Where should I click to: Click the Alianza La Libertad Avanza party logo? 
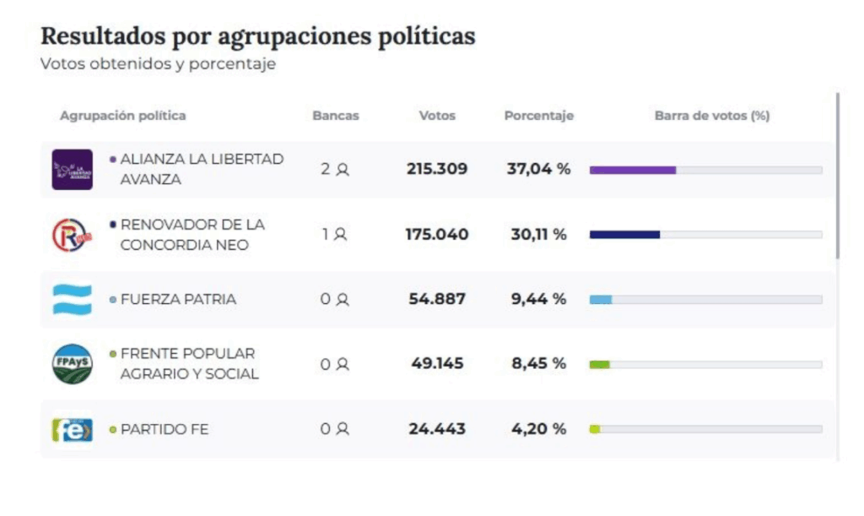72,169
